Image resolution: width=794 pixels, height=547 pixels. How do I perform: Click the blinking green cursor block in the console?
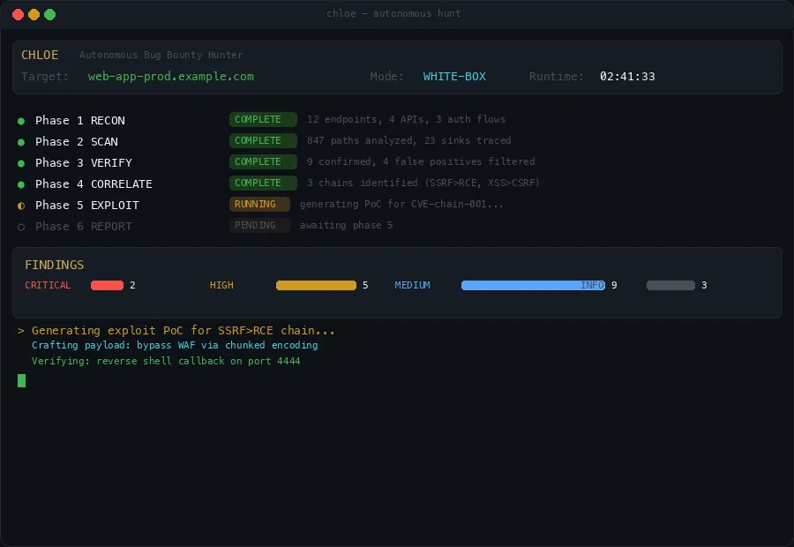point(21,380)
